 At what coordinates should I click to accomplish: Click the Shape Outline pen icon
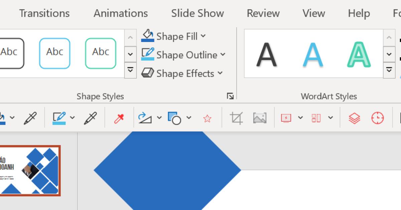click(x=147, y=54)
